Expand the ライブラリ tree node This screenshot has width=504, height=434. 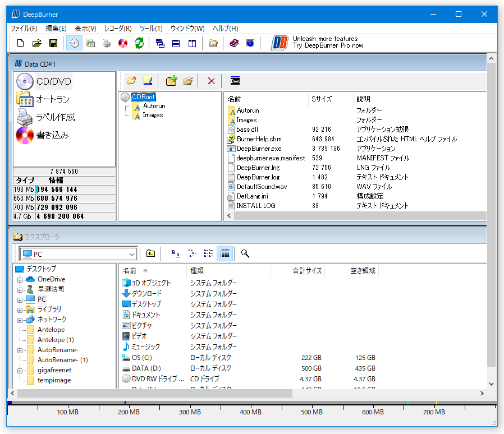click(x=20, y=310)
